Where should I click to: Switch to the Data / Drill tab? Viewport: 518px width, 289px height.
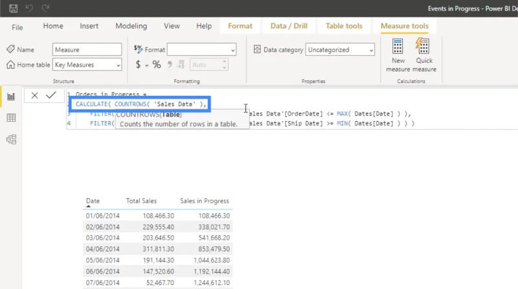coord(289,26)
